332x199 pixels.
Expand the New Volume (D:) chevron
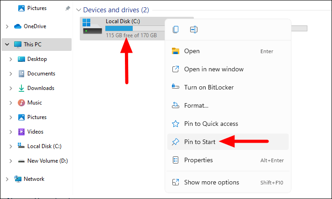pos(10,161)
